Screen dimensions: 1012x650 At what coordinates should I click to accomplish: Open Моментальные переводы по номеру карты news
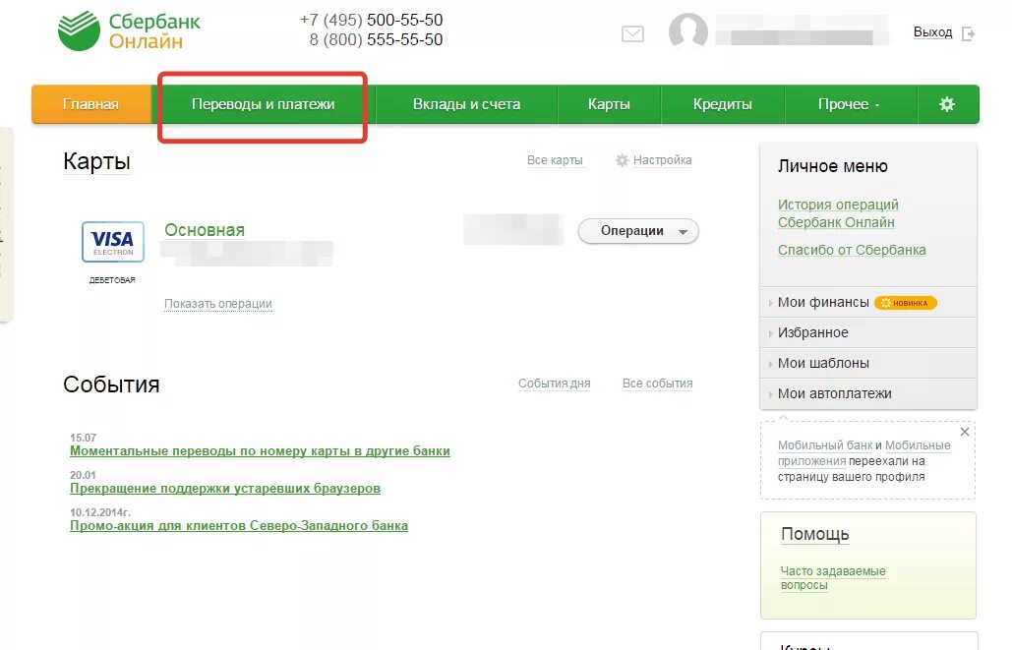(x=260, y=451)
